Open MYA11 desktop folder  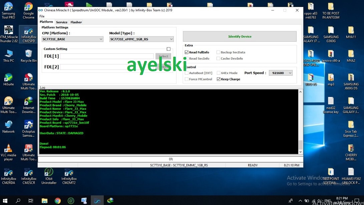click(x=351, y=32)
